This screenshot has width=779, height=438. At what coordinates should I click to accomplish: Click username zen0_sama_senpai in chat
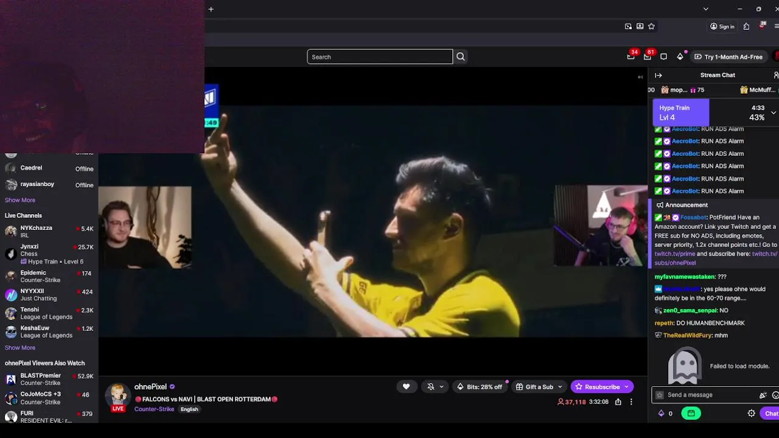pos(690,310)
